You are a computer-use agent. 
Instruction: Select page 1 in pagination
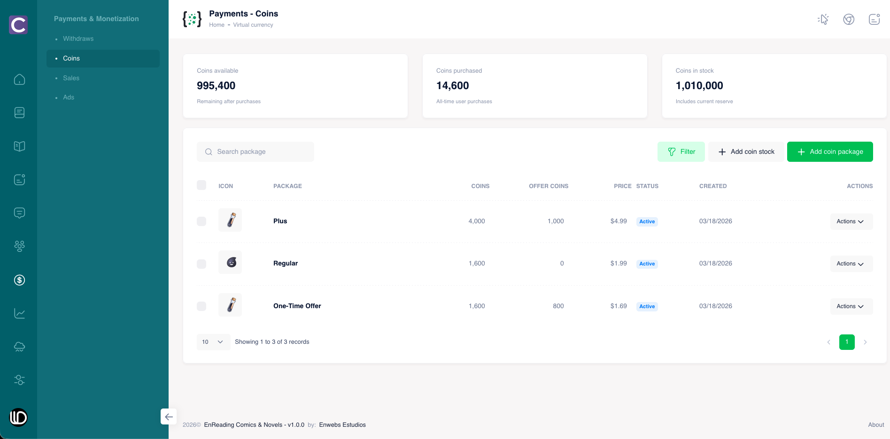[x=847, y=342]
